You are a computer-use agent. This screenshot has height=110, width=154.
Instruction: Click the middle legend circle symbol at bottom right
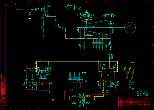coord(138,93)
